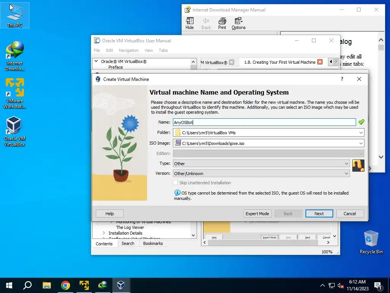390x293 pixels.
Task: Open the ISO Image dropdown
Action: pyautogui.click(x=361, y=143)
